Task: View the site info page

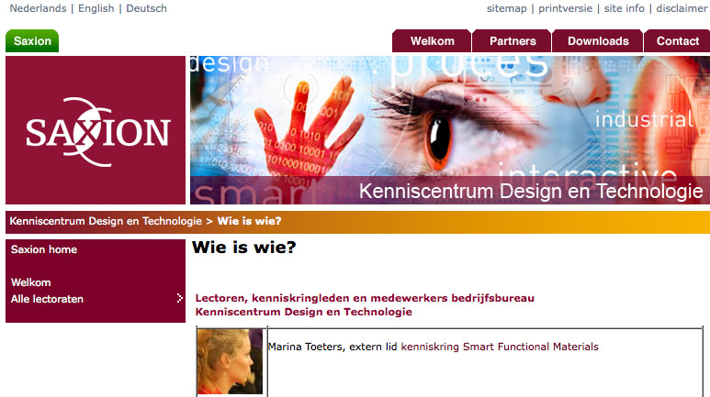Action: 624,8
